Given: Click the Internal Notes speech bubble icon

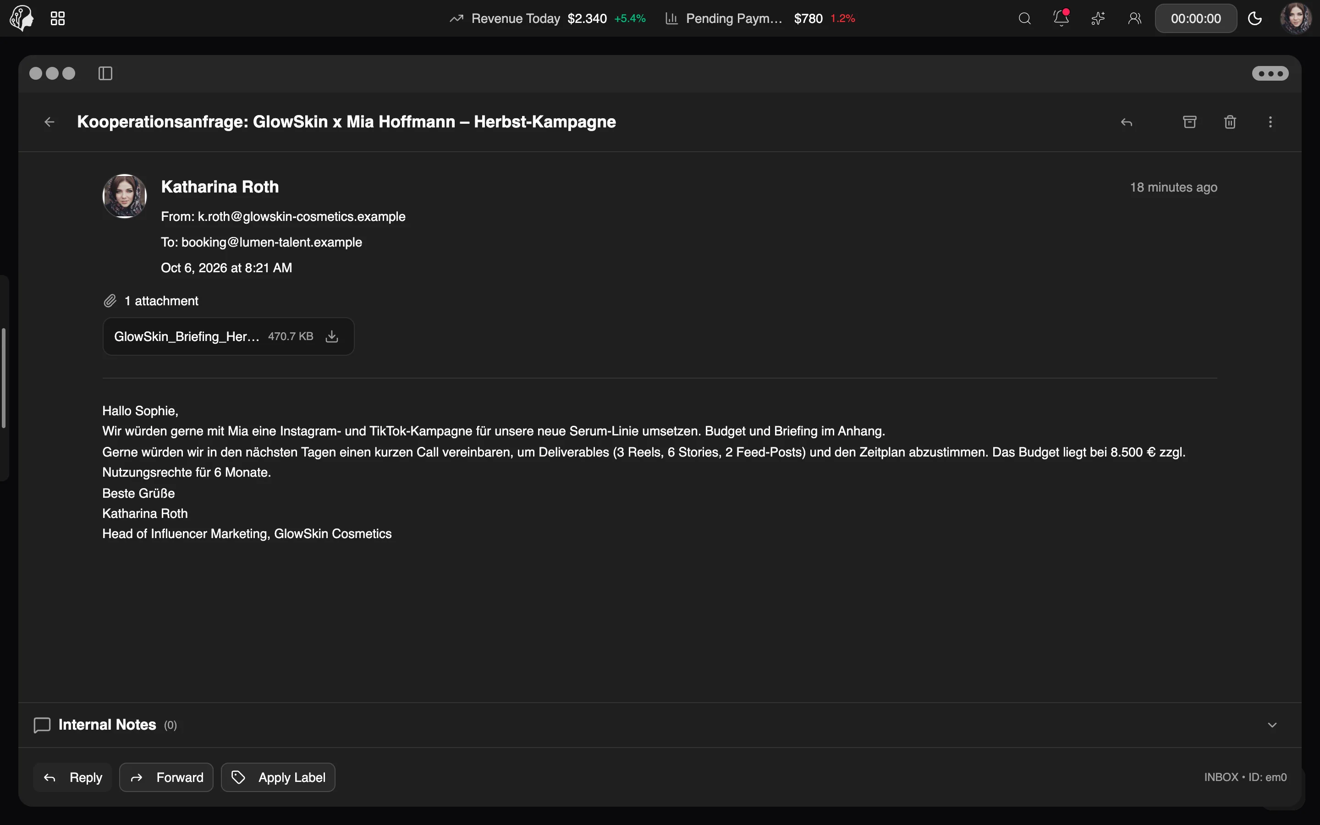Looking at the screenshot, I should click(42, 725).
